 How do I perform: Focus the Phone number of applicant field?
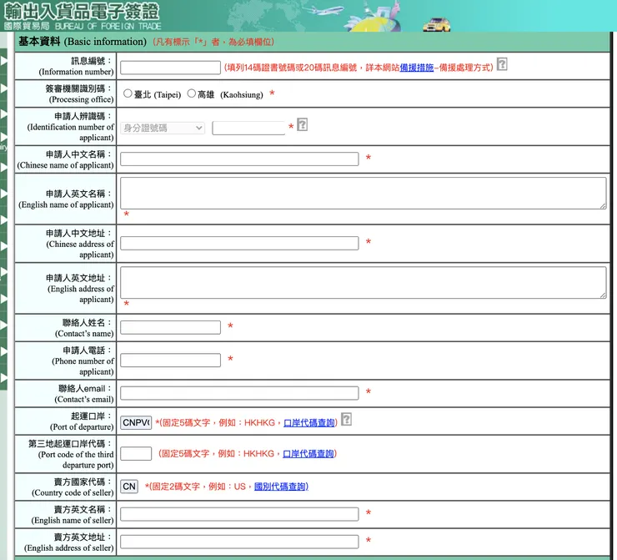[x=170, y=360]
